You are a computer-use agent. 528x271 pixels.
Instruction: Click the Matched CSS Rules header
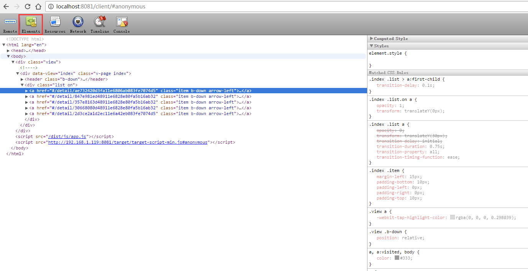click(x=448, y=73)
